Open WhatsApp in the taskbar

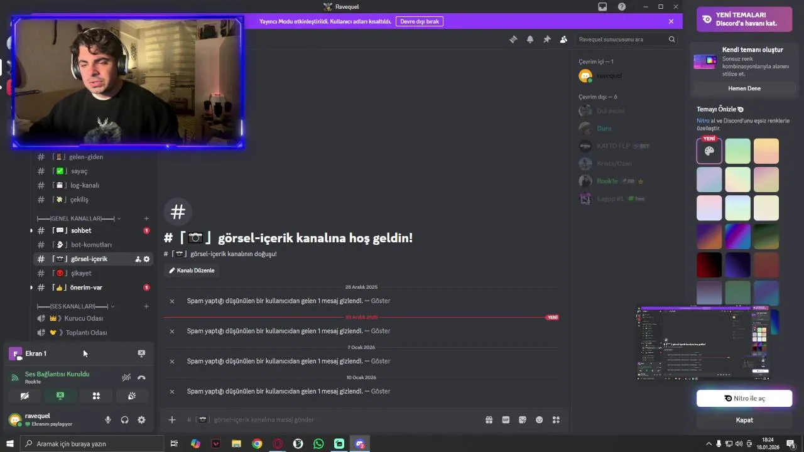coord(318,444)
